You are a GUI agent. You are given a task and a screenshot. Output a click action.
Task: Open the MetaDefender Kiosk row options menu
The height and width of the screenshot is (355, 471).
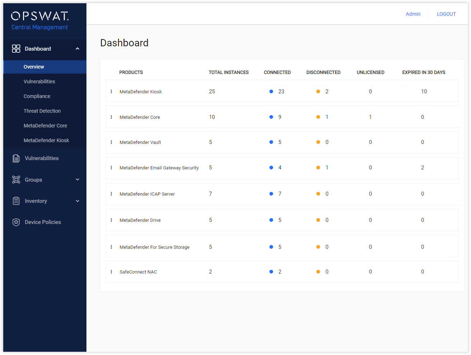point(111,92)
